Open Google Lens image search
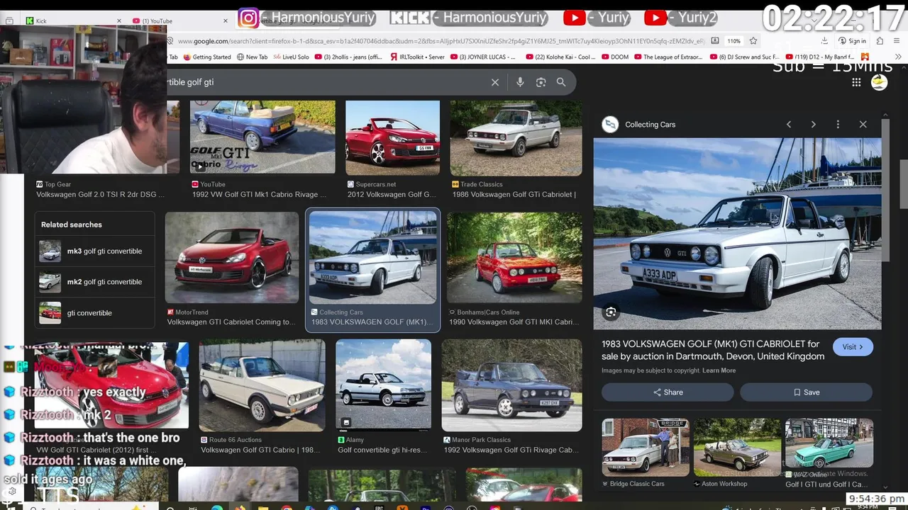This screenshot has height=510, width=908. pyautogui.click(x=541, y=82)
